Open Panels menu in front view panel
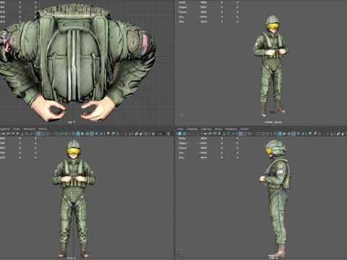 (x=43, y=129)
